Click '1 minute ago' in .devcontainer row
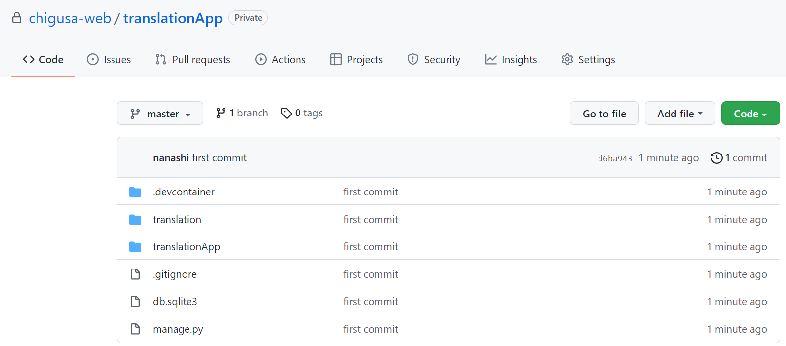This screenshot has width=786, height=346. (737, 192)
